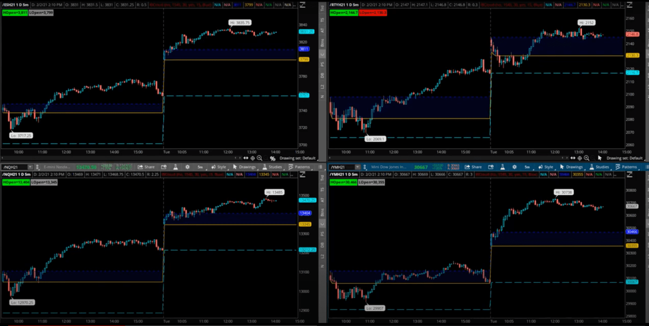This screenshot has height=326, width=649.
Task: Open chart settings gear in /YMH21 toolbar
Action: pyautogui.click(x=514, y=167)
